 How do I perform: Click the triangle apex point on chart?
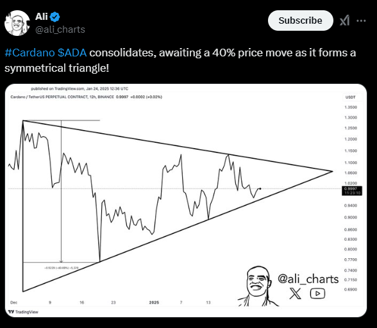[333, 171]
